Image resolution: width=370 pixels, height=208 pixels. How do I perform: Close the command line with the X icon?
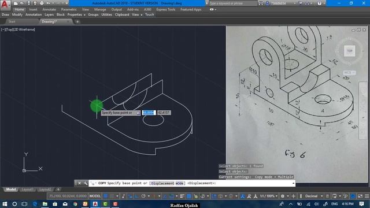tap(80, 183)
